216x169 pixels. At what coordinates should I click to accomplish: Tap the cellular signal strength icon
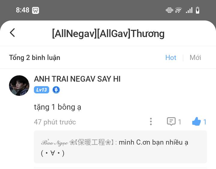coord(189,10)
